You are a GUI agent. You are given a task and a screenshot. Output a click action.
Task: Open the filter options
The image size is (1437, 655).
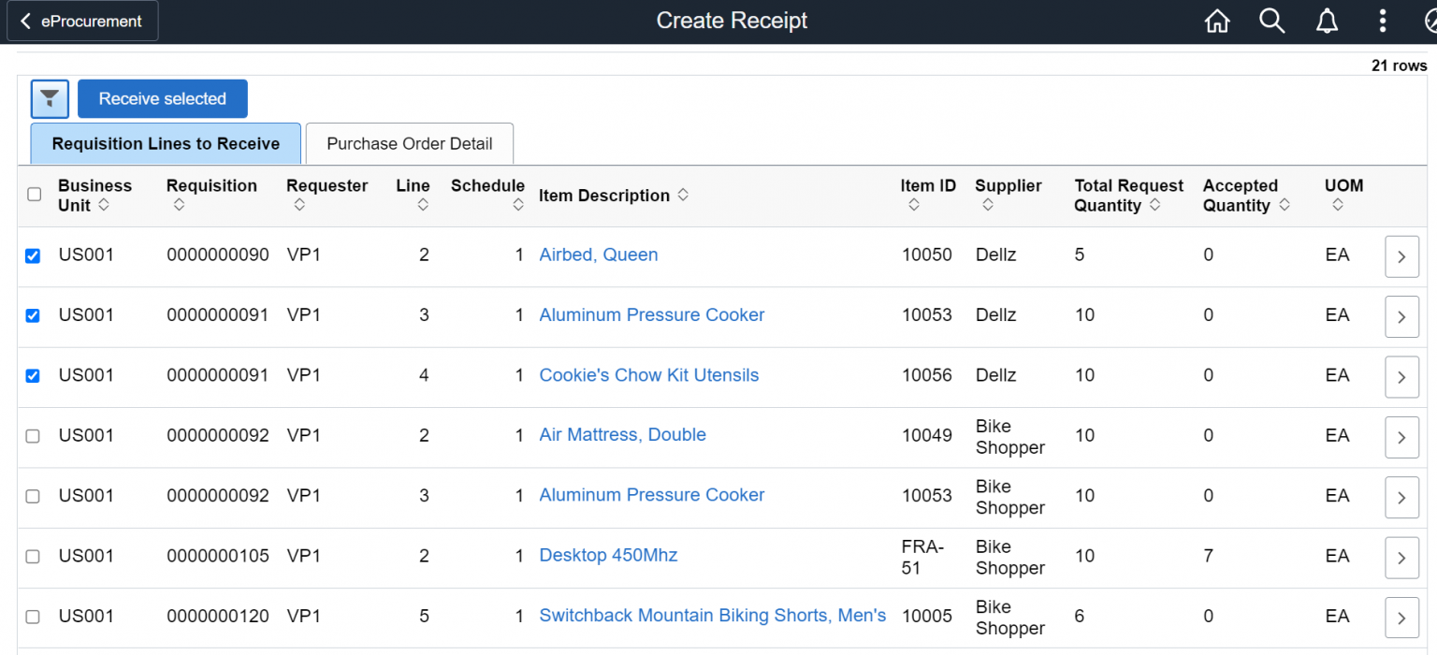click(49, 98)
